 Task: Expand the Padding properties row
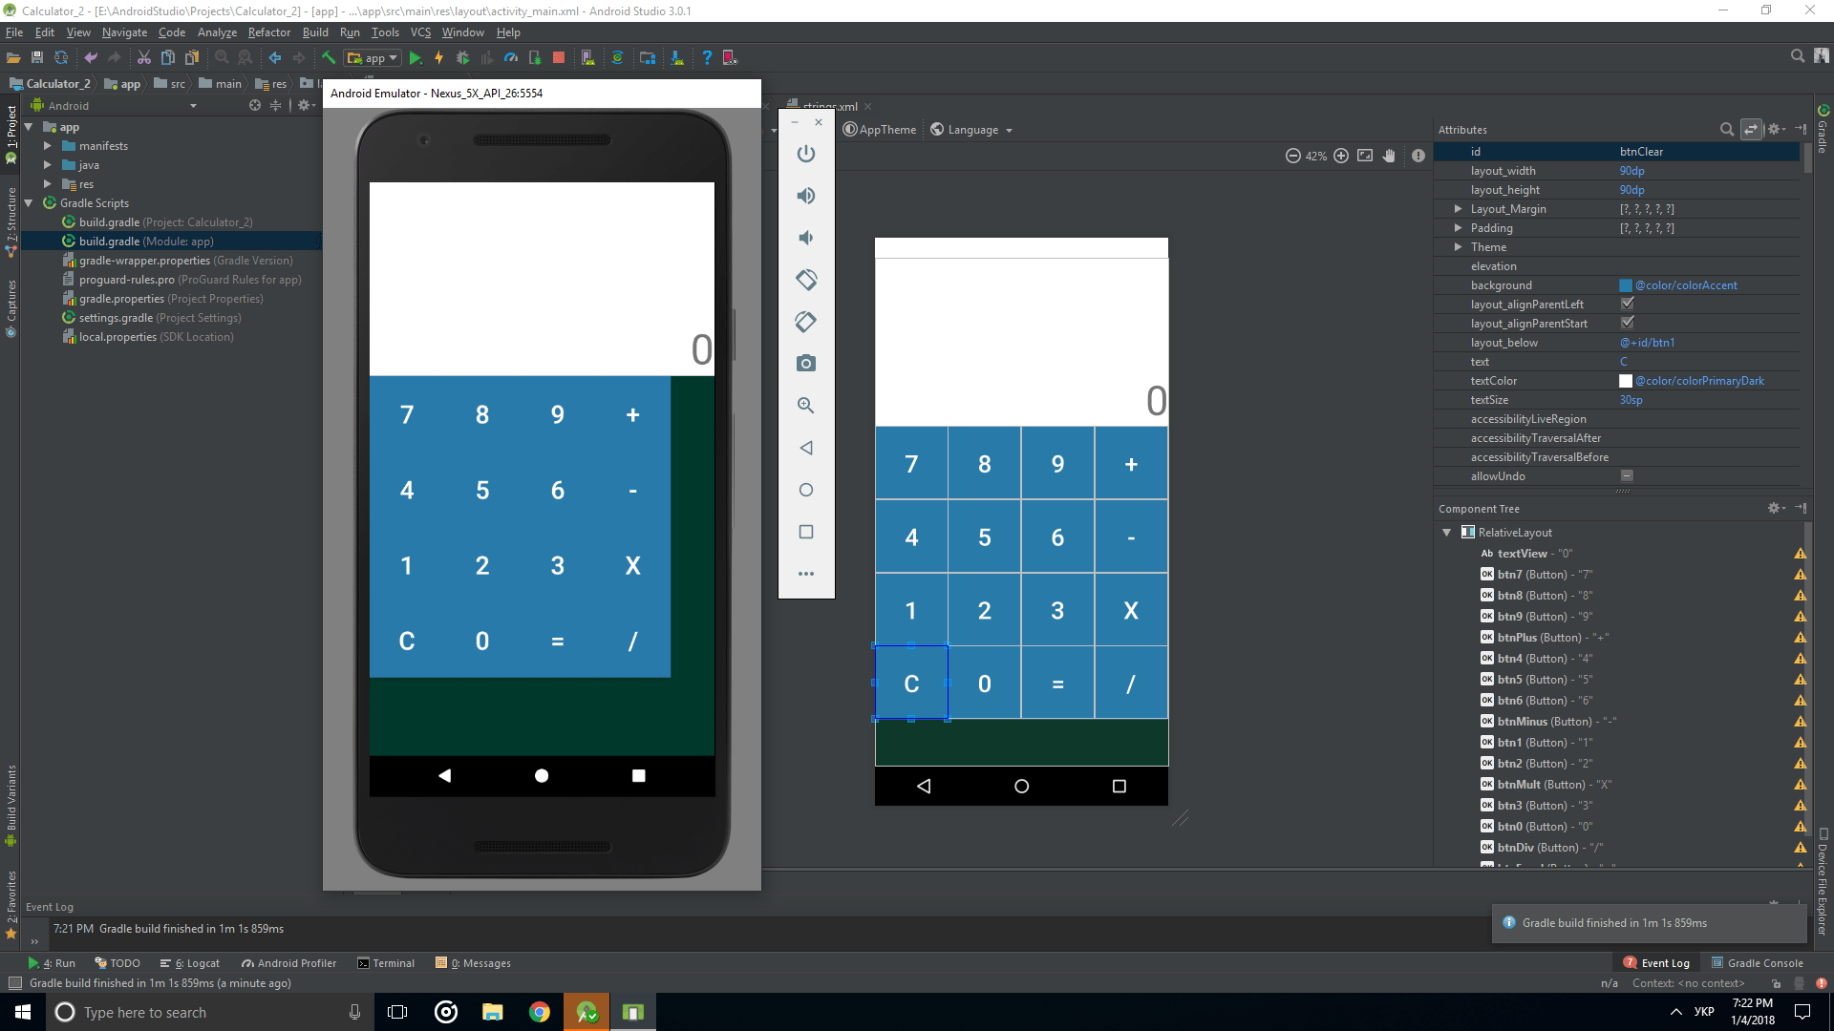pos(1459,228)
